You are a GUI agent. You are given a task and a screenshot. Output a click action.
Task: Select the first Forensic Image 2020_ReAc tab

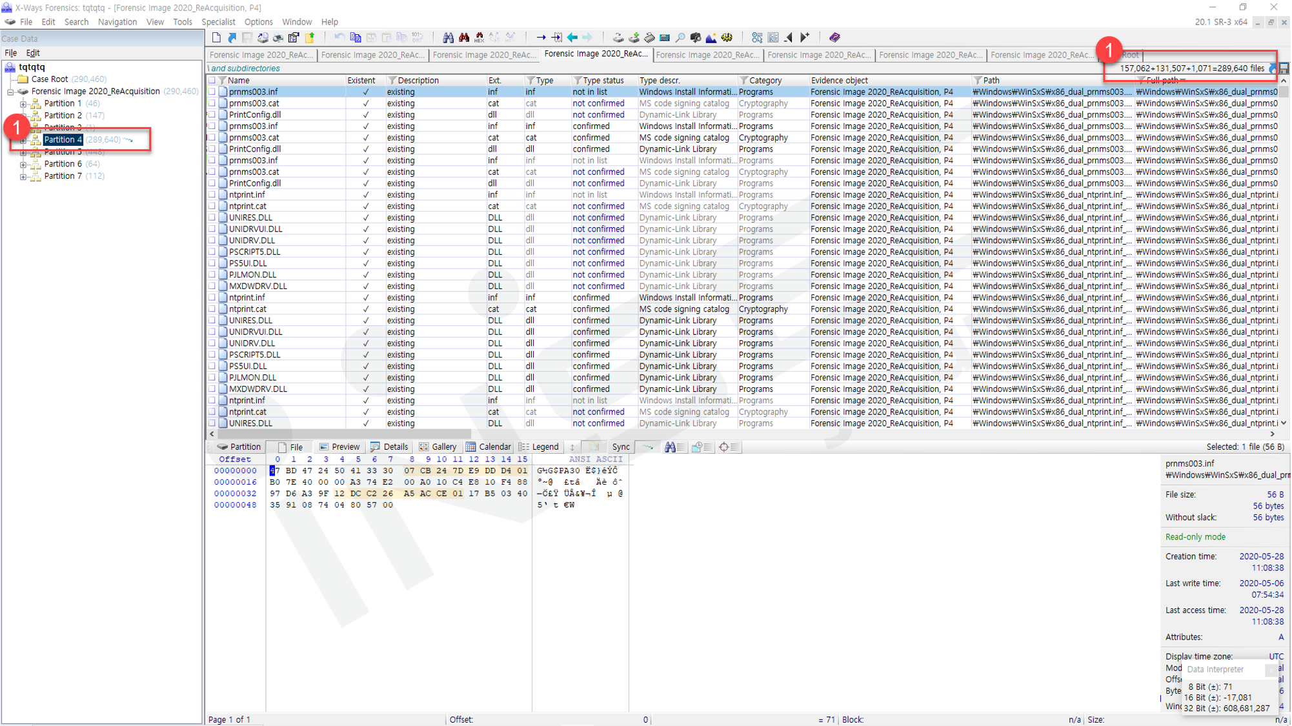point(261,55)
